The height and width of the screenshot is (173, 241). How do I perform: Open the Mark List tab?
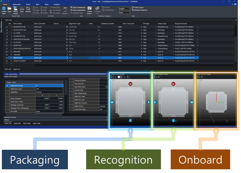(17, 69)
